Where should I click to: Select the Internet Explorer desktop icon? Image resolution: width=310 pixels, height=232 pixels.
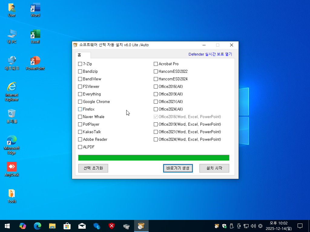tap(12, 92)
